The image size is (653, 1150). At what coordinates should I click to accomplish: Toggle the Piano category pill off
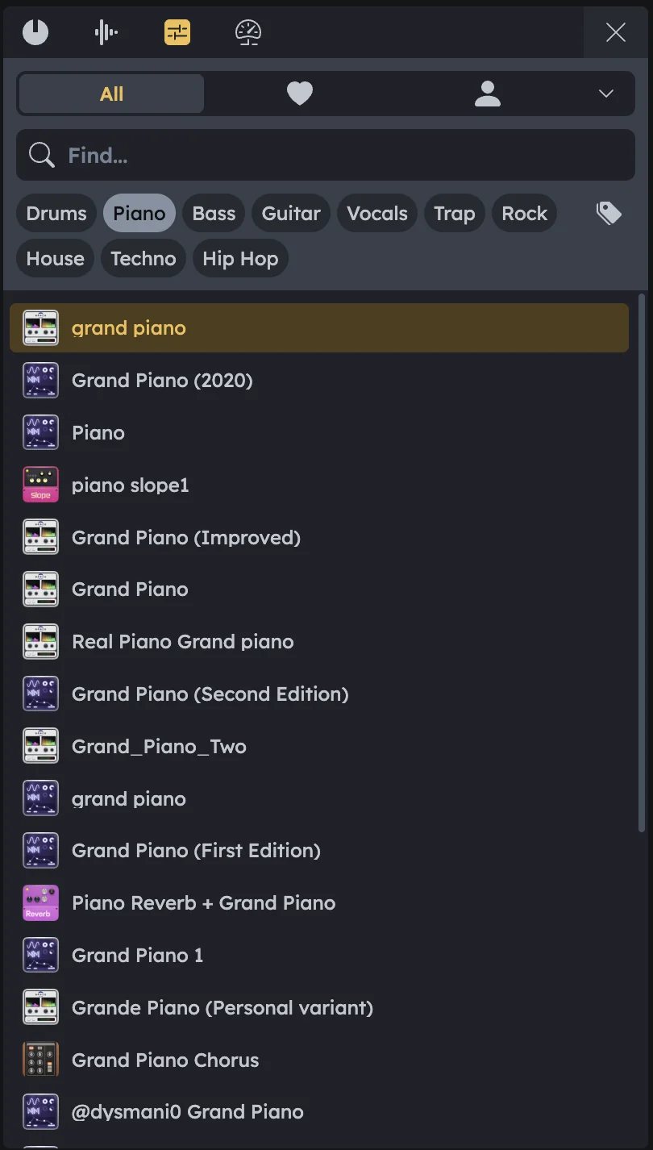139,213
